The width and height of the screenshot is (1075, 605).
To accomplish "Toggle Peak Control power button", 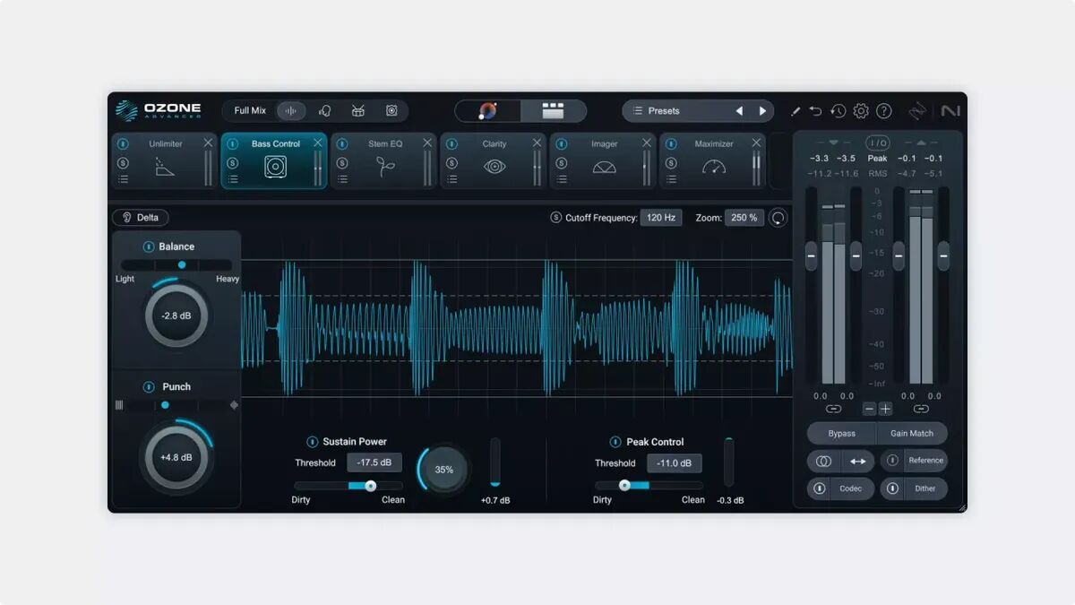I will pos(615,442).
